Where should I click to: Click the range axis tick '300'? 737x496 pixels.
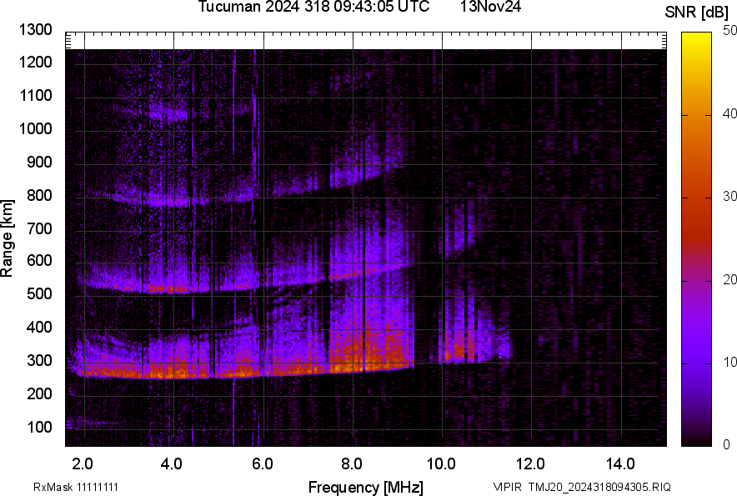coord(39,361)
